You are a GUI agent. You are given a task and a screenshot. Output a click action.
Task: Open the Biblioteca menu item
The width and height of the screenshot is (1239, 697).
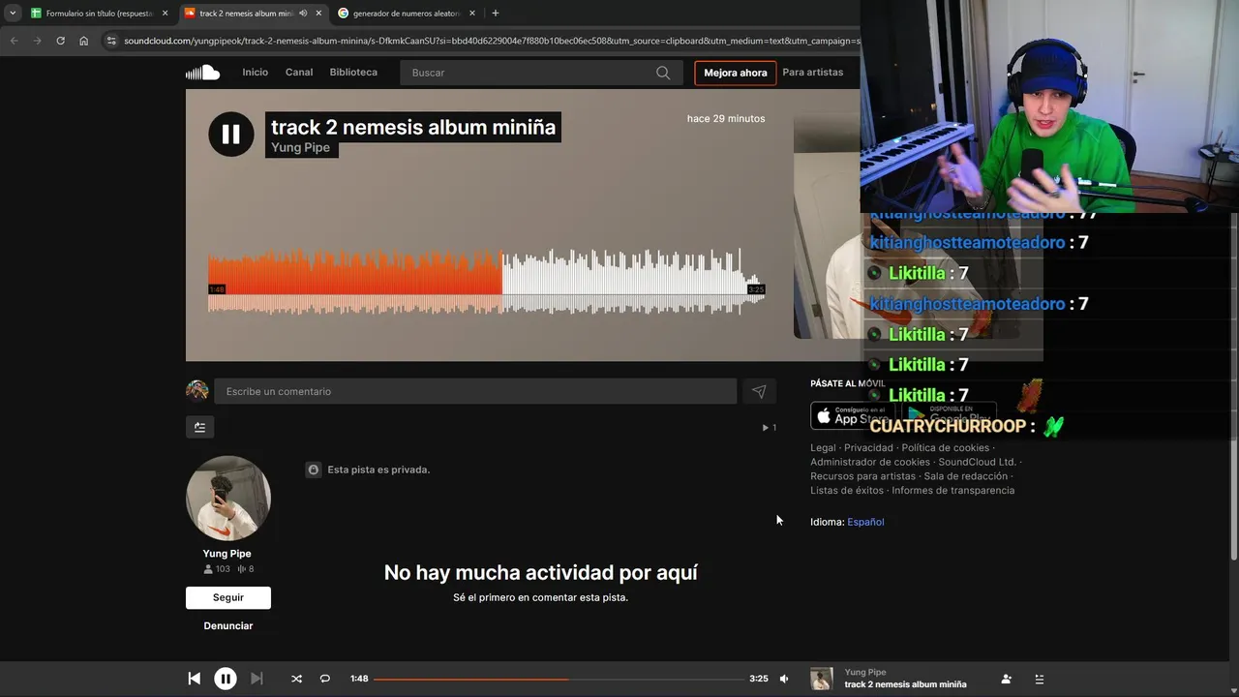tap(353, 73)
